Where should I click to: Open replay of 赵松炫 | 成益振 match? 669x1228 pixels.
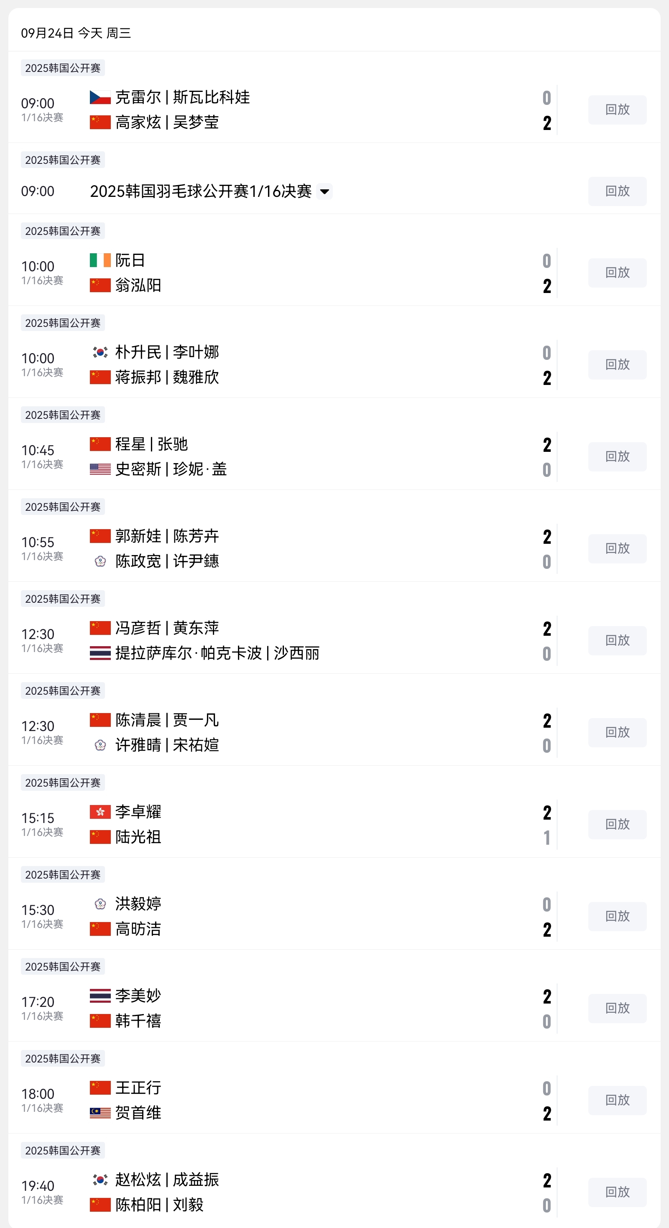point(617,1192)
